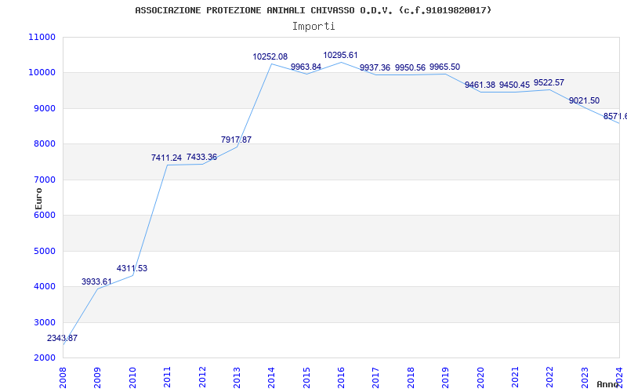Select the data label 9937.36

pos(375,68)
